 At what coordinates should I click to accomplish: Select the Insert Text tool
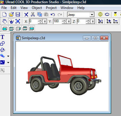[x=3, y=37]
